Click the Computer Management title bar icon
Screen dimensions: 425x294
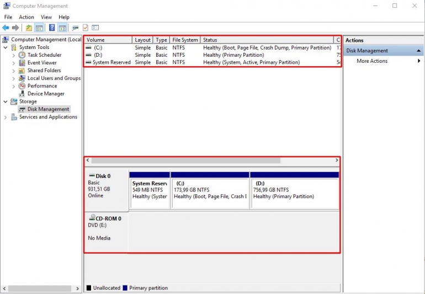click(x=7, y=6)
